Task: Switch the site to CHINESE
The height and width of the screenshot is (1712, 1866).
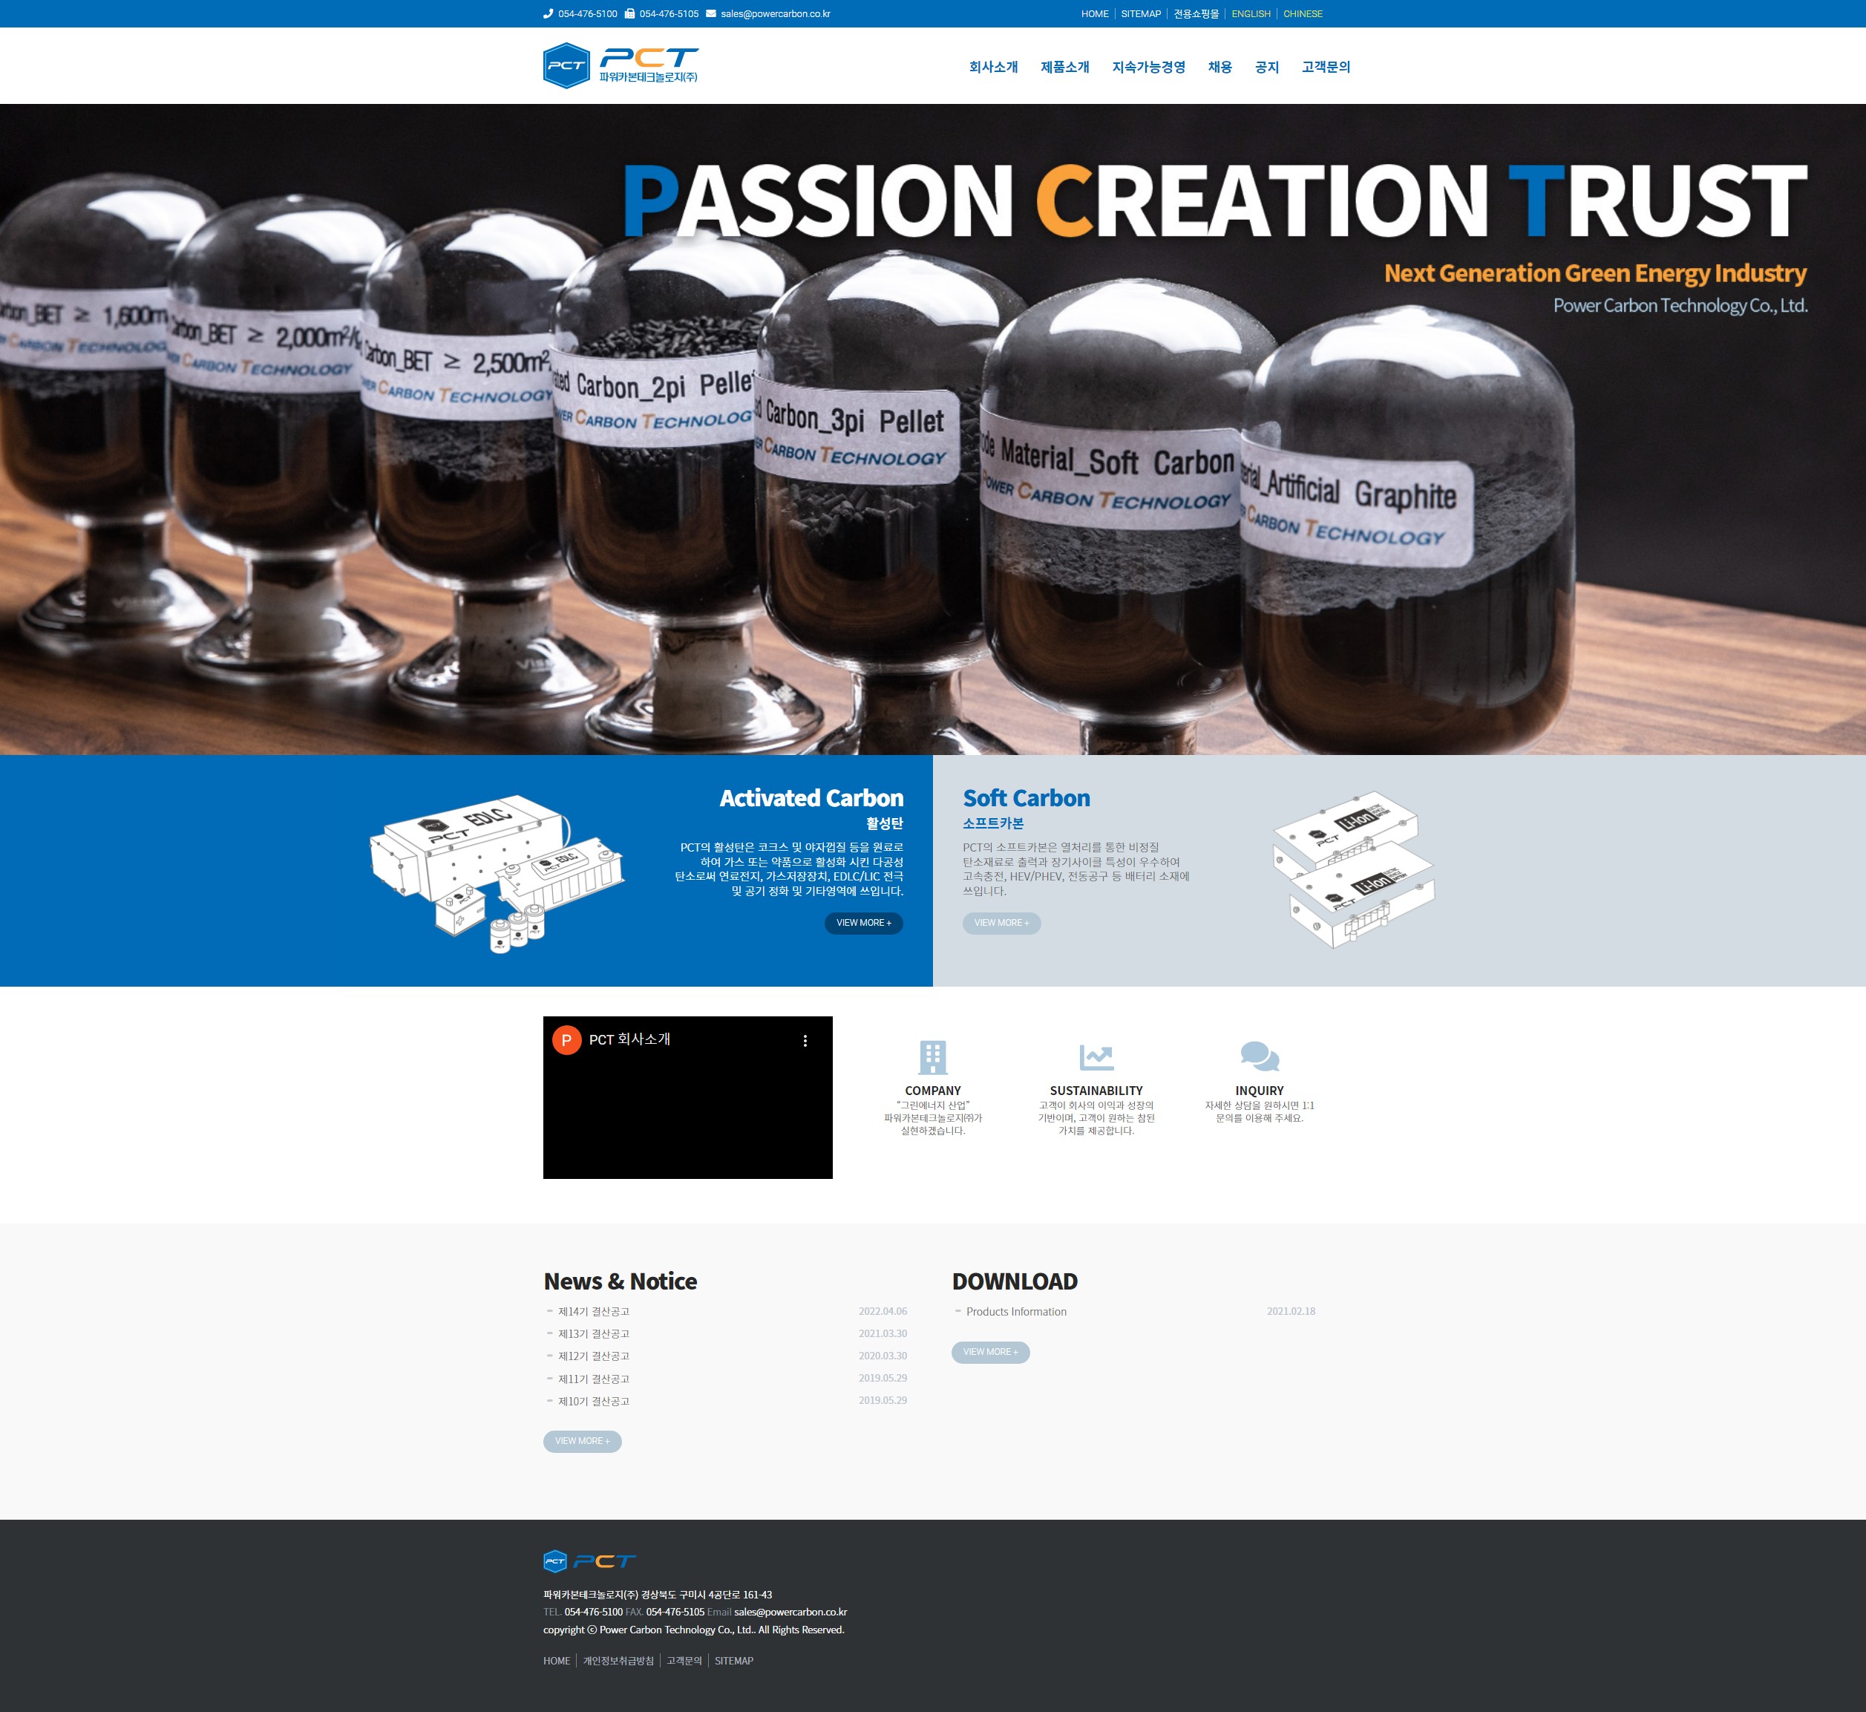Action: (1303, 14)
